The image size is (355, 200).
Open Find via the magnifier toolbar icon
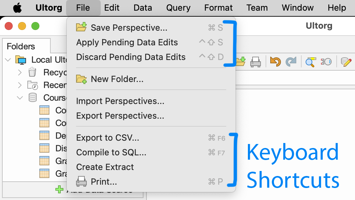point(309,62)
